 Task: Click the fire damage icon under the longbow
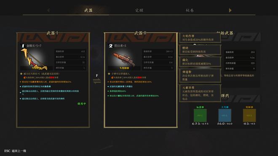pyautogui.click(x=24, y=77)
